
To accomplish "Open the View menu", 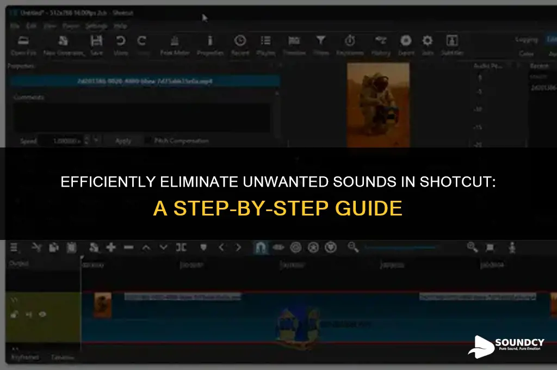I will point(50,26).
